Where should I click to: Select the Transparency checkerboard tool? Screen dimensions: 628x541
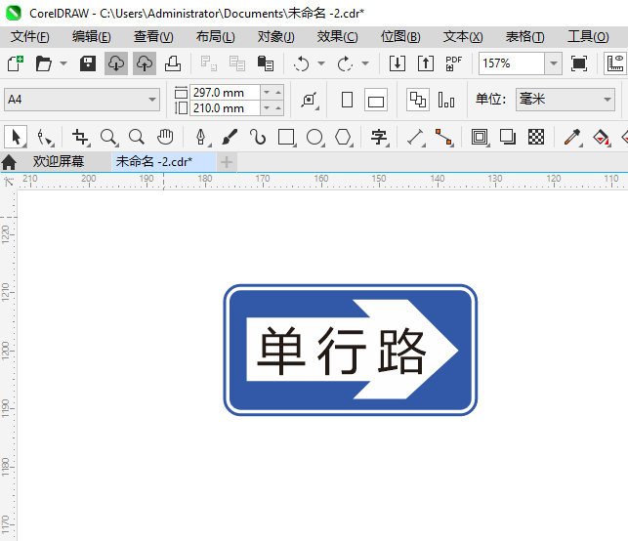tap(536, 138)
